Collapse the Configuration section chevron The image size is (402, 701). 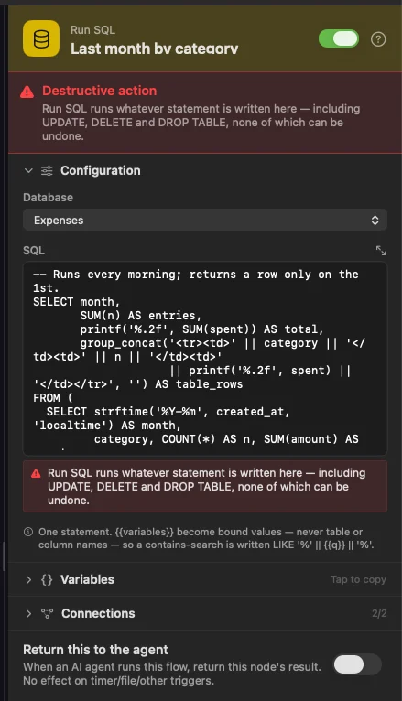tap(28, 170)
